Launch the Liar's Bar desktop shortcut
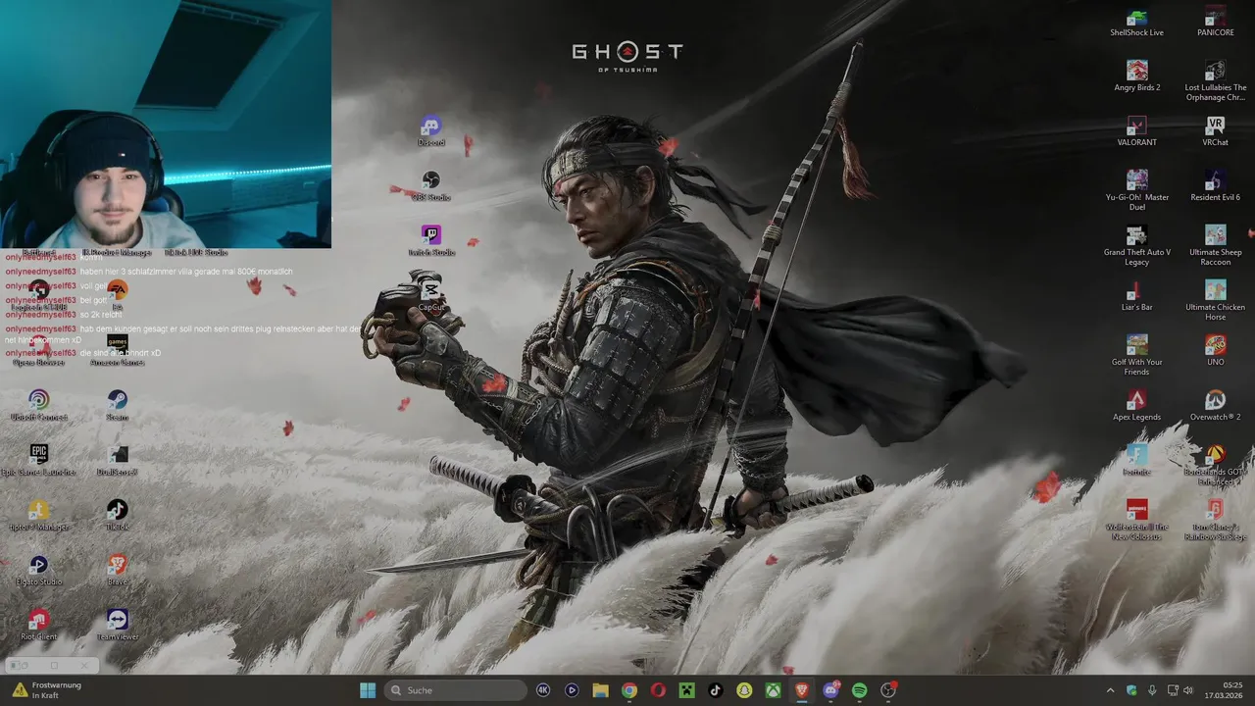 click(1136, 296)
